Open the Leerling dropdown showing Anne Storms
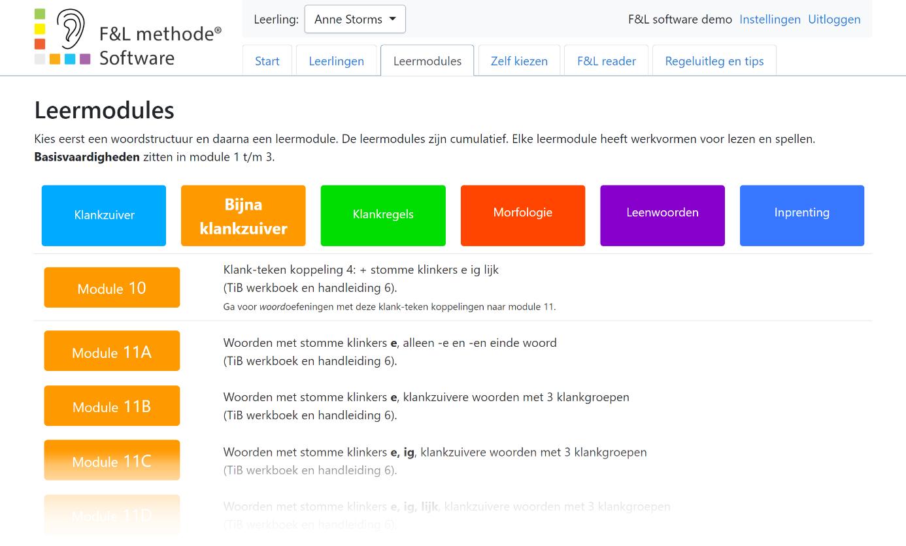 click(x=355, y=19)
